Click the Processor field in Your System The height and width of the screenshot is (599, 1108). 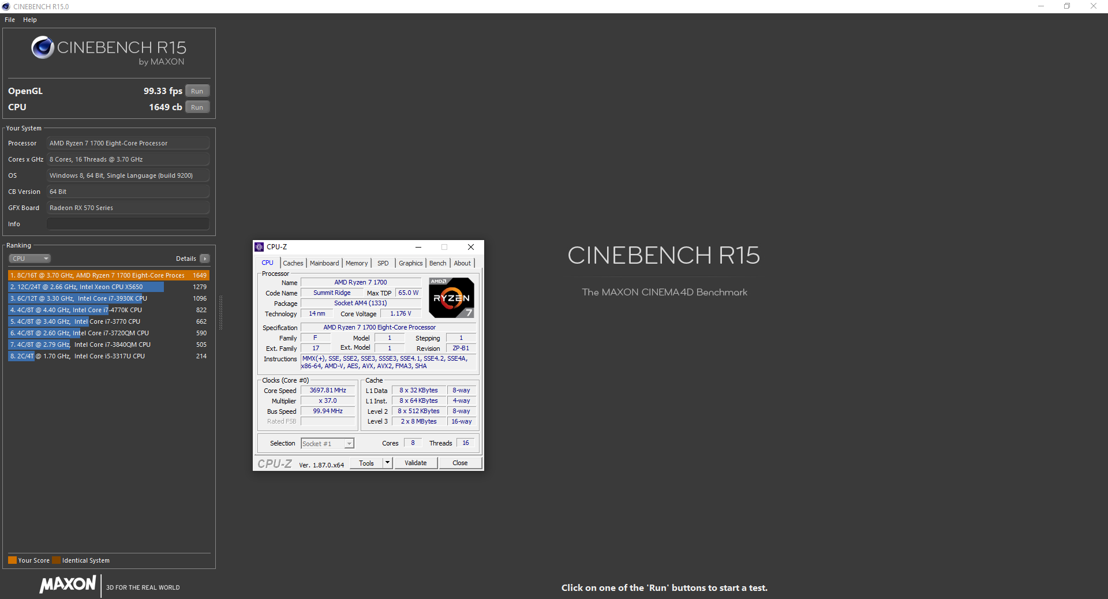128,143
